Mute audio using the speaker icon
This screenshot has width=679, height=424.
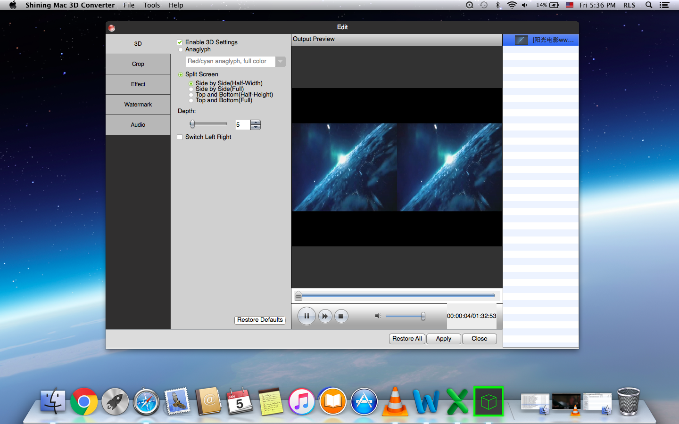378,316
